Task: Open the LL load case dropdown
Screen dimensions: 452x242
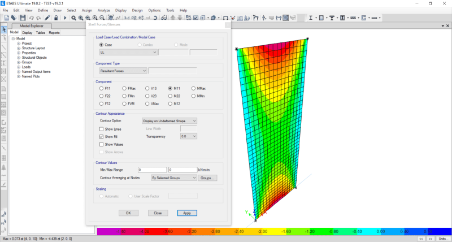Action: click(128, 52)
